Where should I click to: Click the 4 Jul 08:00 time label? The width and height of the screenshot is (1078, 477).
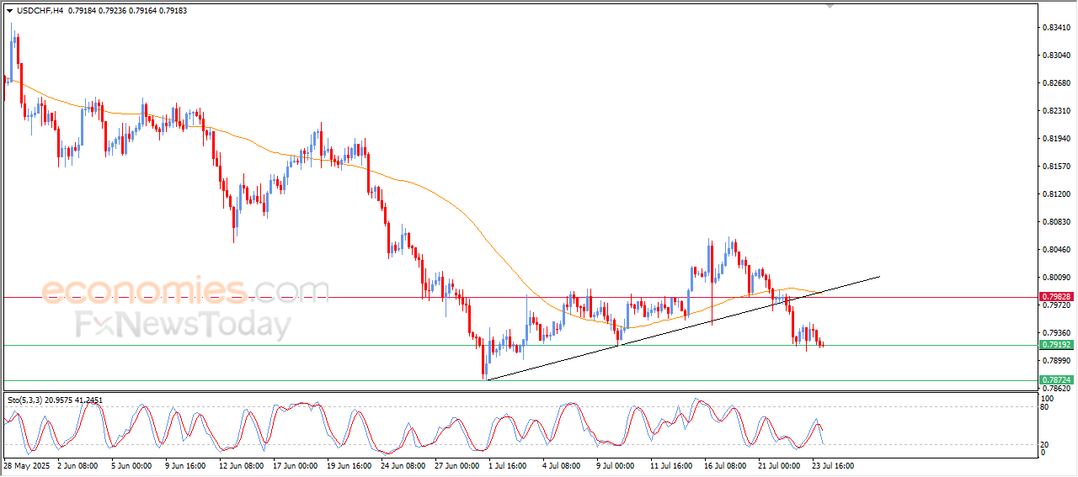click(x=563, y=465)
